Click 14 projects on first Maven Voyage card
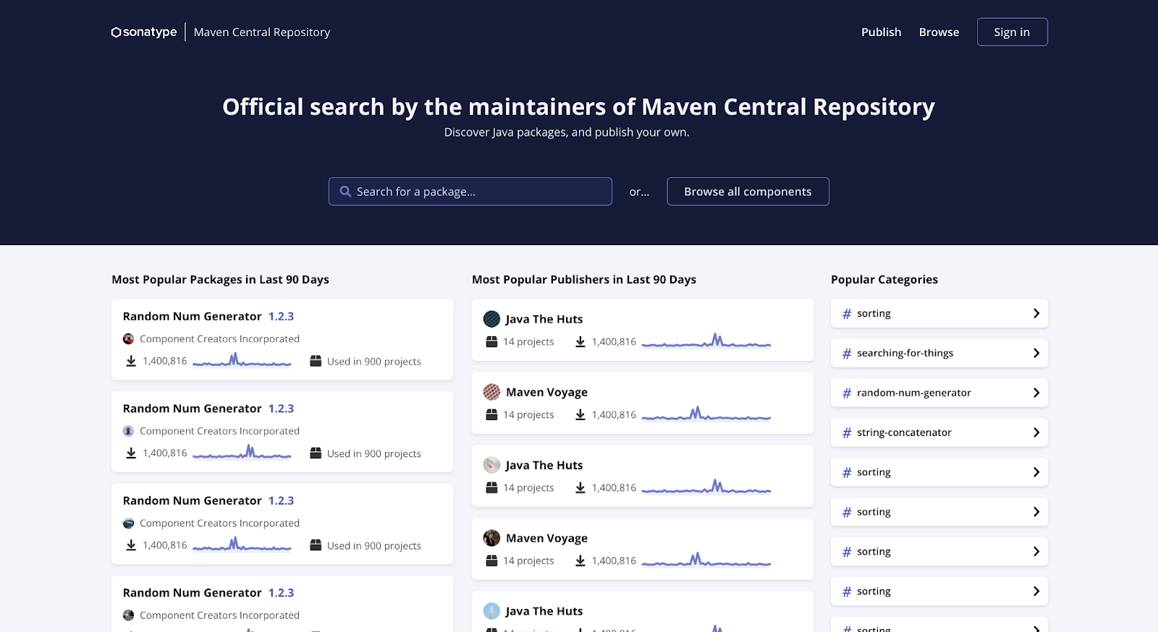 point(528,414)
